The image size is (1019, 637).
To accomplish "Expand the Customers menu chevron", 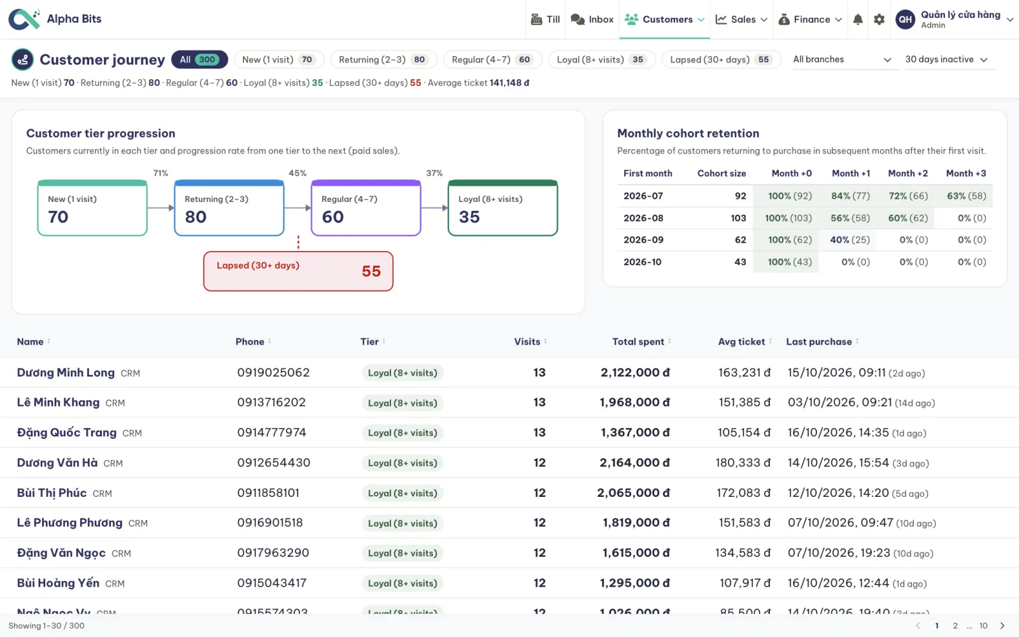I will coord(701,20).
